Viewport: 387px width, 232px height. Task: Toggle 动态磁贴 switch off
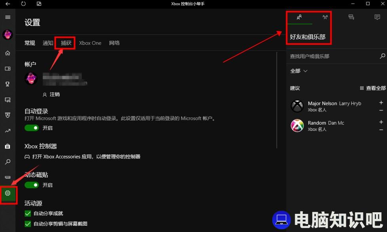pos(32,185)
